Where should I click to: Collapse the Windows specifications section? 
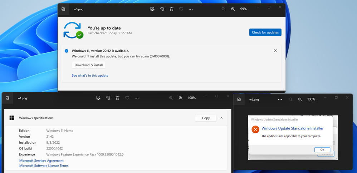221,118
